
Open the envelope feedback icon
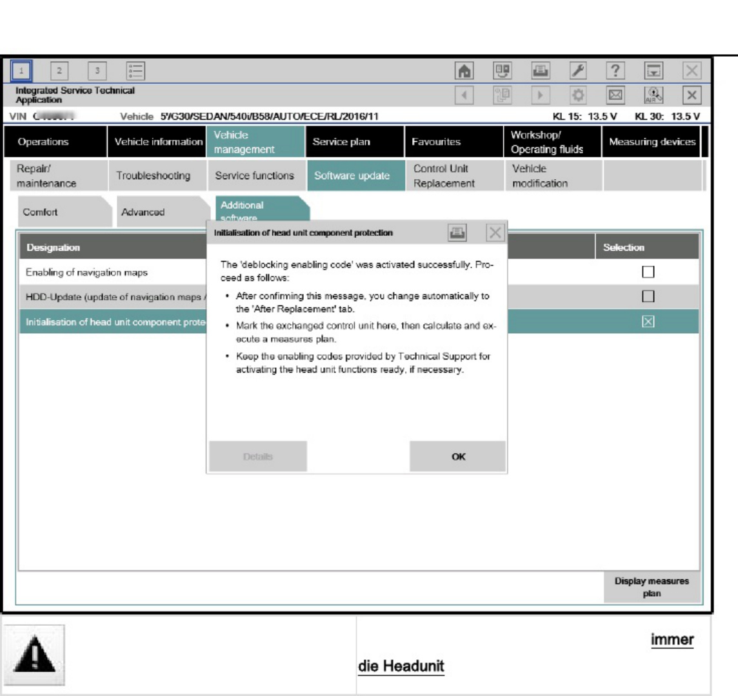click(x=615, y=95)
